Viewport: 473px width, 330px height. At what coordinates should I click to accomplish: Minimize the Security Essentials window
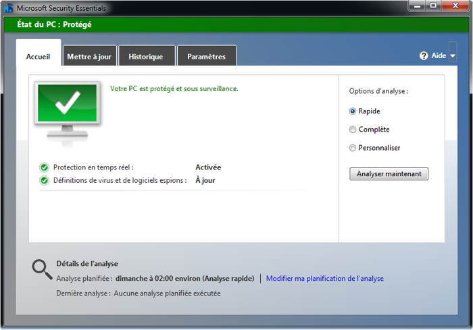[418, 5]
